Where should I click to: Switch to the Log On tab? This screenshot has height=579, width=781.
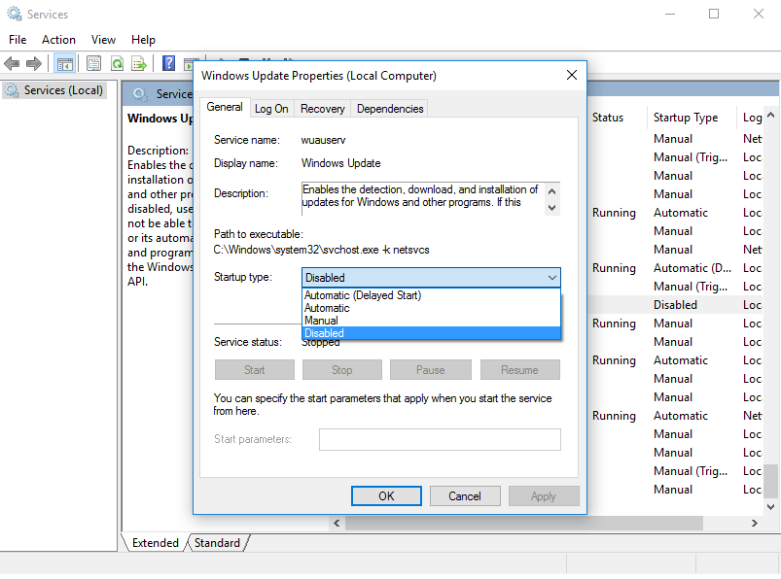tap(271, 108)
